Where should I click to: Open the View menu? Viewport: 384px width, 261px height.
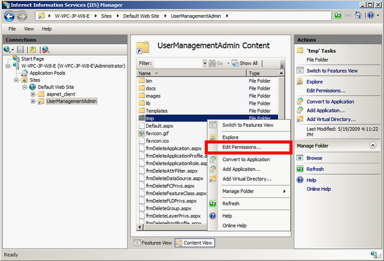(x=29, y=29)
